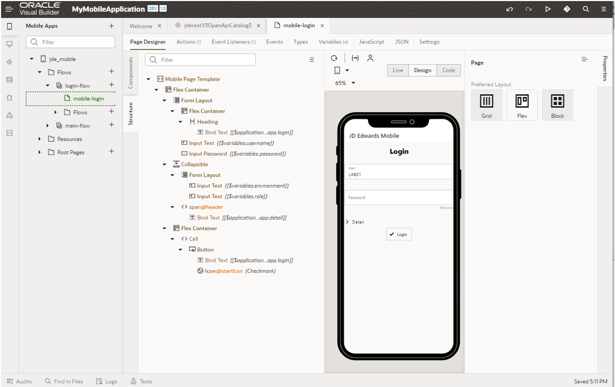Open the JavaScript tab
The image size is (615, 387).
(x=372, y=42)
